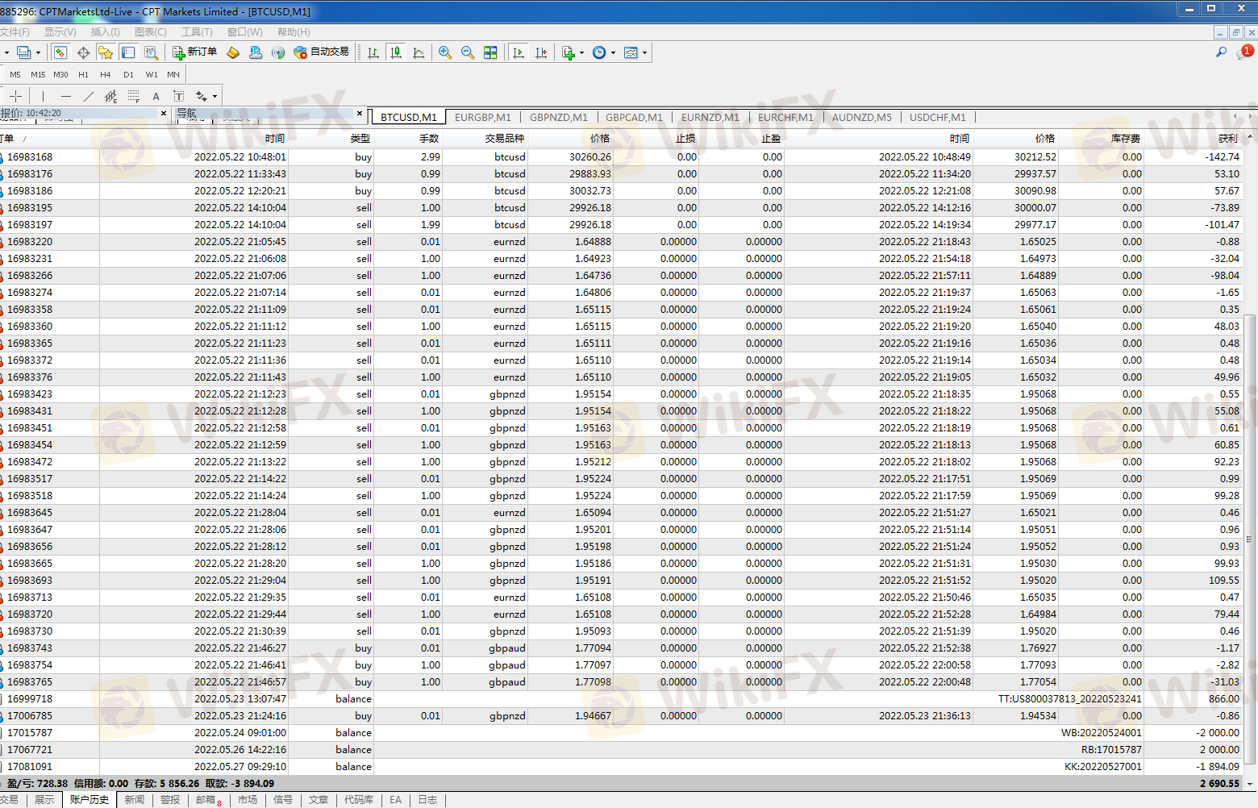Toggle chart shift

tap(541, 52)
